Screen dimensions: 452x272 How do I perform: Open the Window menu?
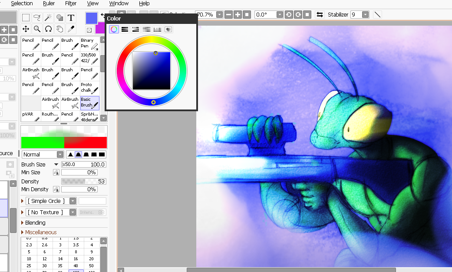(x=119, y=3)
